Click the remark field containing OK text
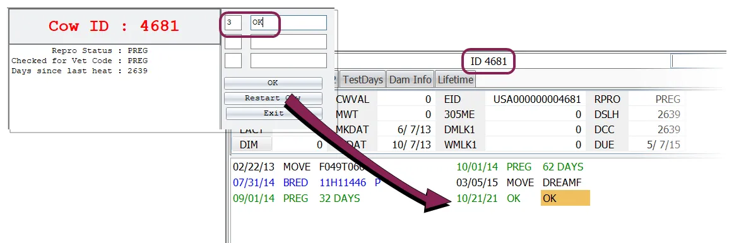The width and height of the screenshot is (734, 243). [288, 23]
